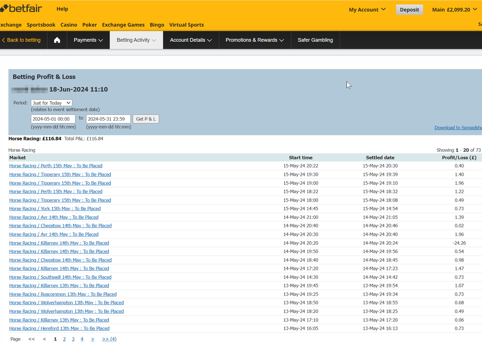
Task: Switch to Poker tab
Action: coord(90,25)
